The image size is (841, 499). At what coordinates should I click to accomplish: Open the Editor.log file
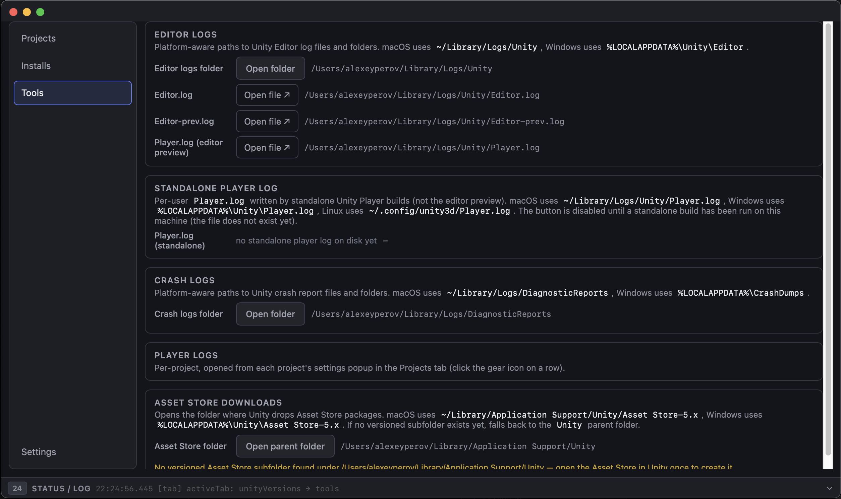(267, 95)
